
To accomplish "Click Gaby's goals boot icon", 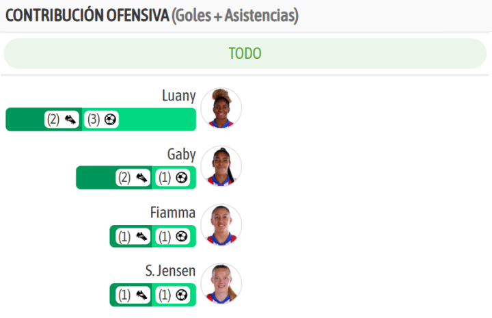I will tap(142, 178).
